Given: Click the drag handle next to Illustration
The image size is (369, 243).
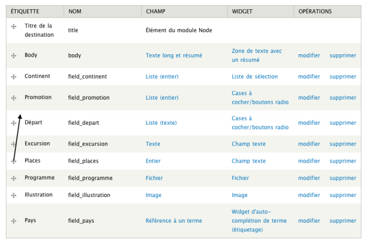Looking at the screenshot, I should [x=13, y=195].
